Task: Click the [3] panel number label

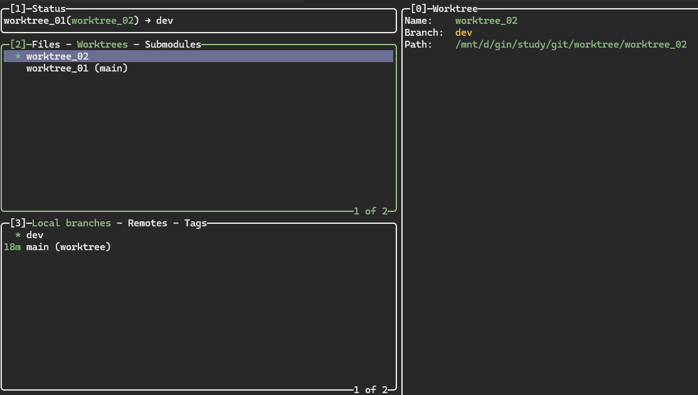Action: (x=18, y=223)
